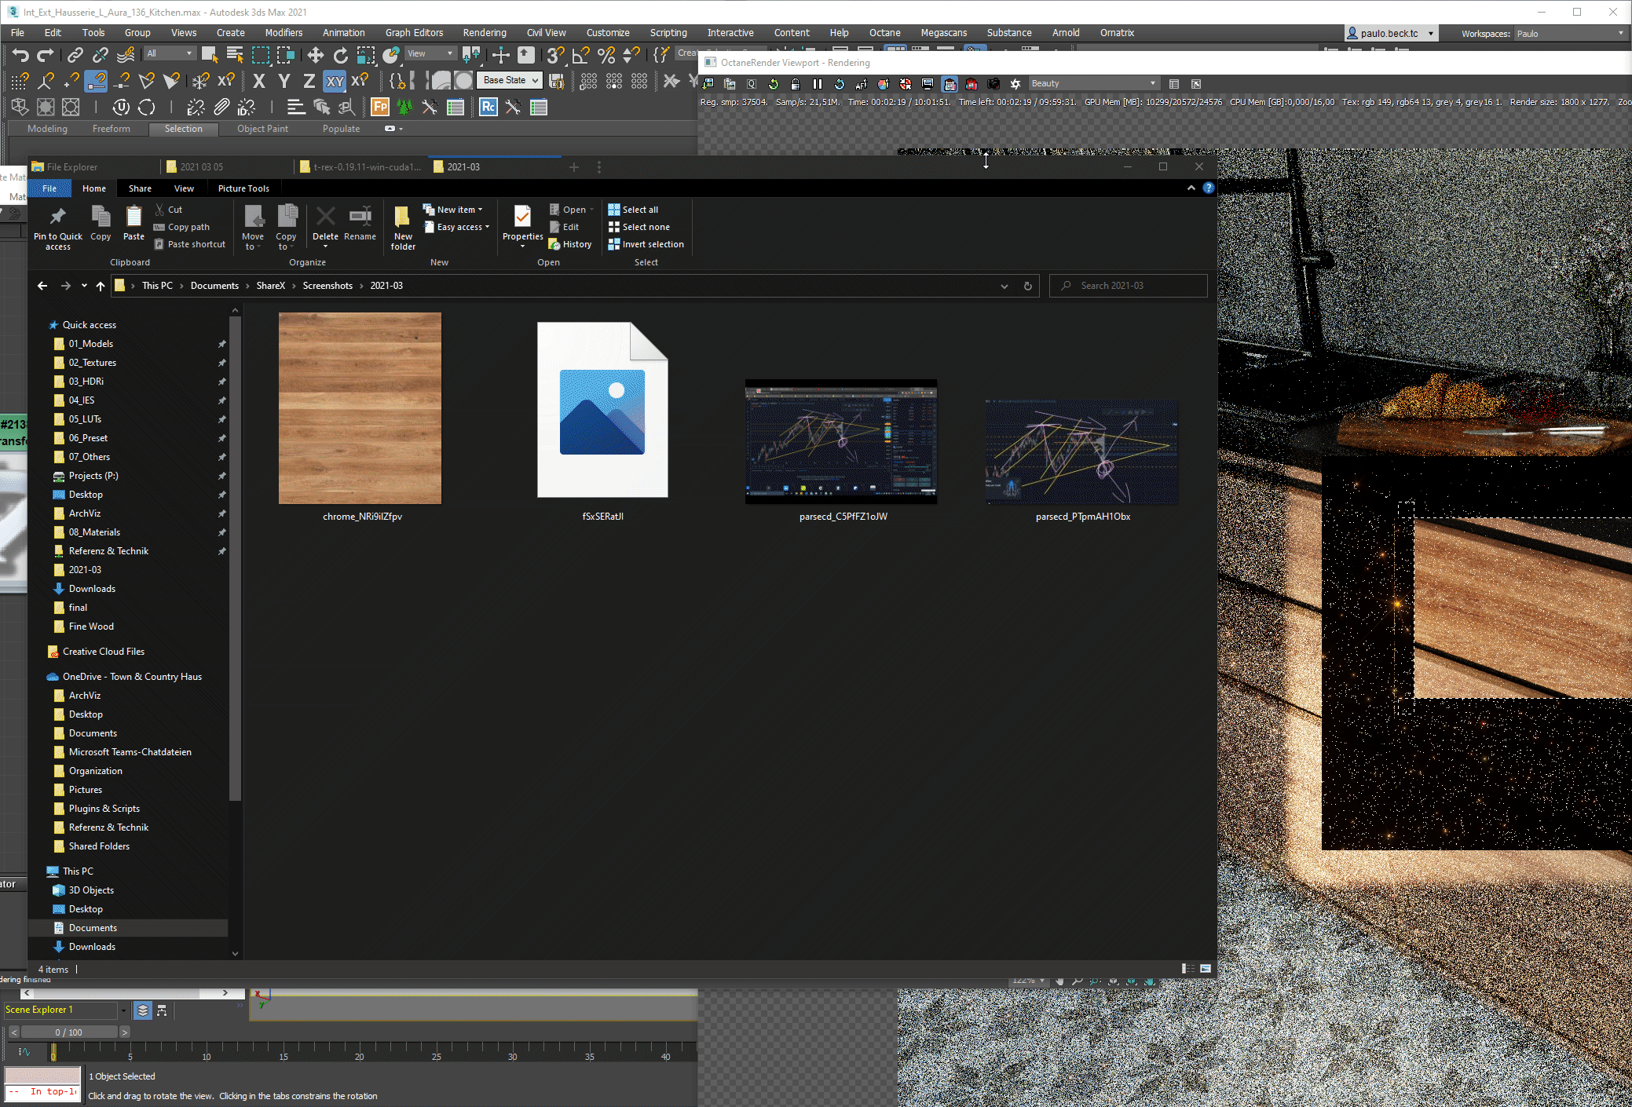The height and width of the screenshot is (1107, 1632).
Task: Select the chrome_NRi9ilZfpv wood texture thumbnail
Action: tap(360, 408)
